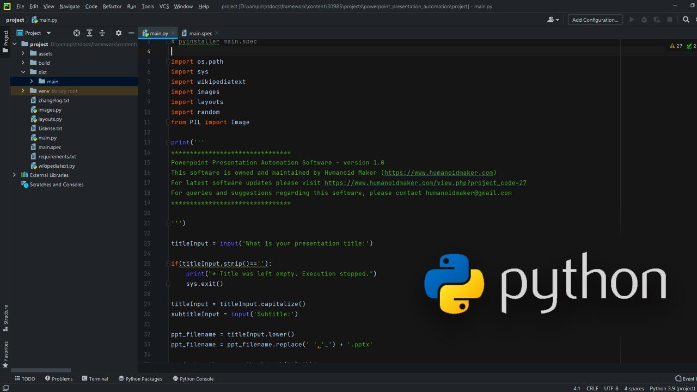Expand the venv library root arrow
697x392 pixels.
point(23,91)
